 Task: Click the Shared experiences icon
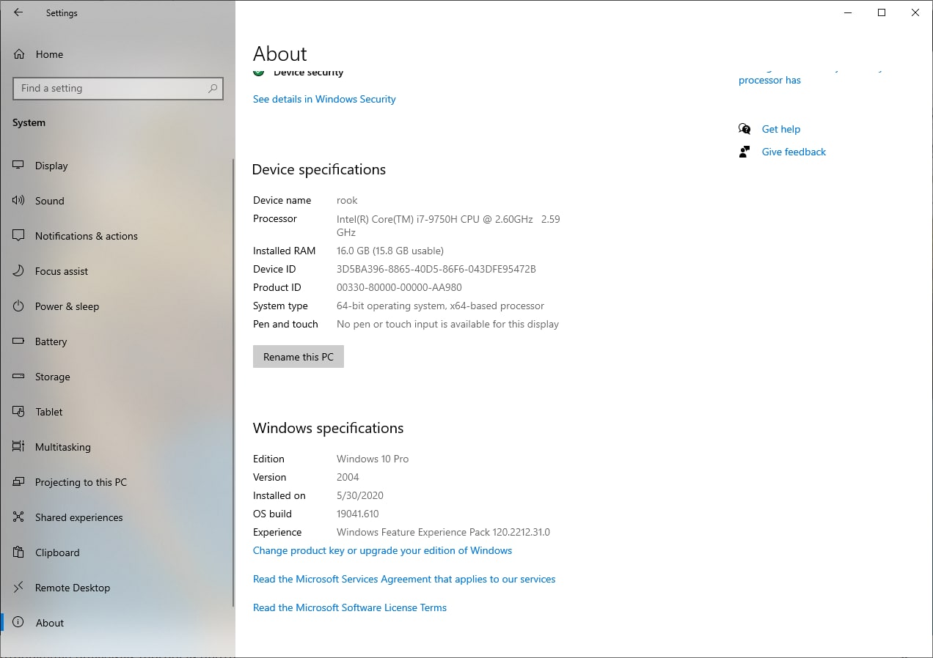pos(19,517)
